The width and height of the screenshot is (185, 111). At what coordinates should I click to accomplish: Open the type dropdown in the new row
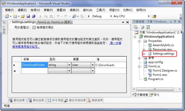pyautogui.click(x=69, y=71)
